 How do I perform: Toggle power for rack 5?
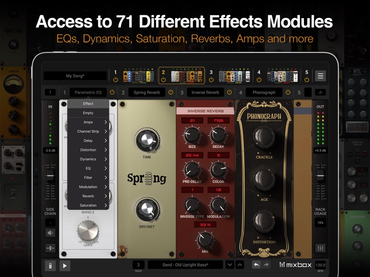click(306, 80)
